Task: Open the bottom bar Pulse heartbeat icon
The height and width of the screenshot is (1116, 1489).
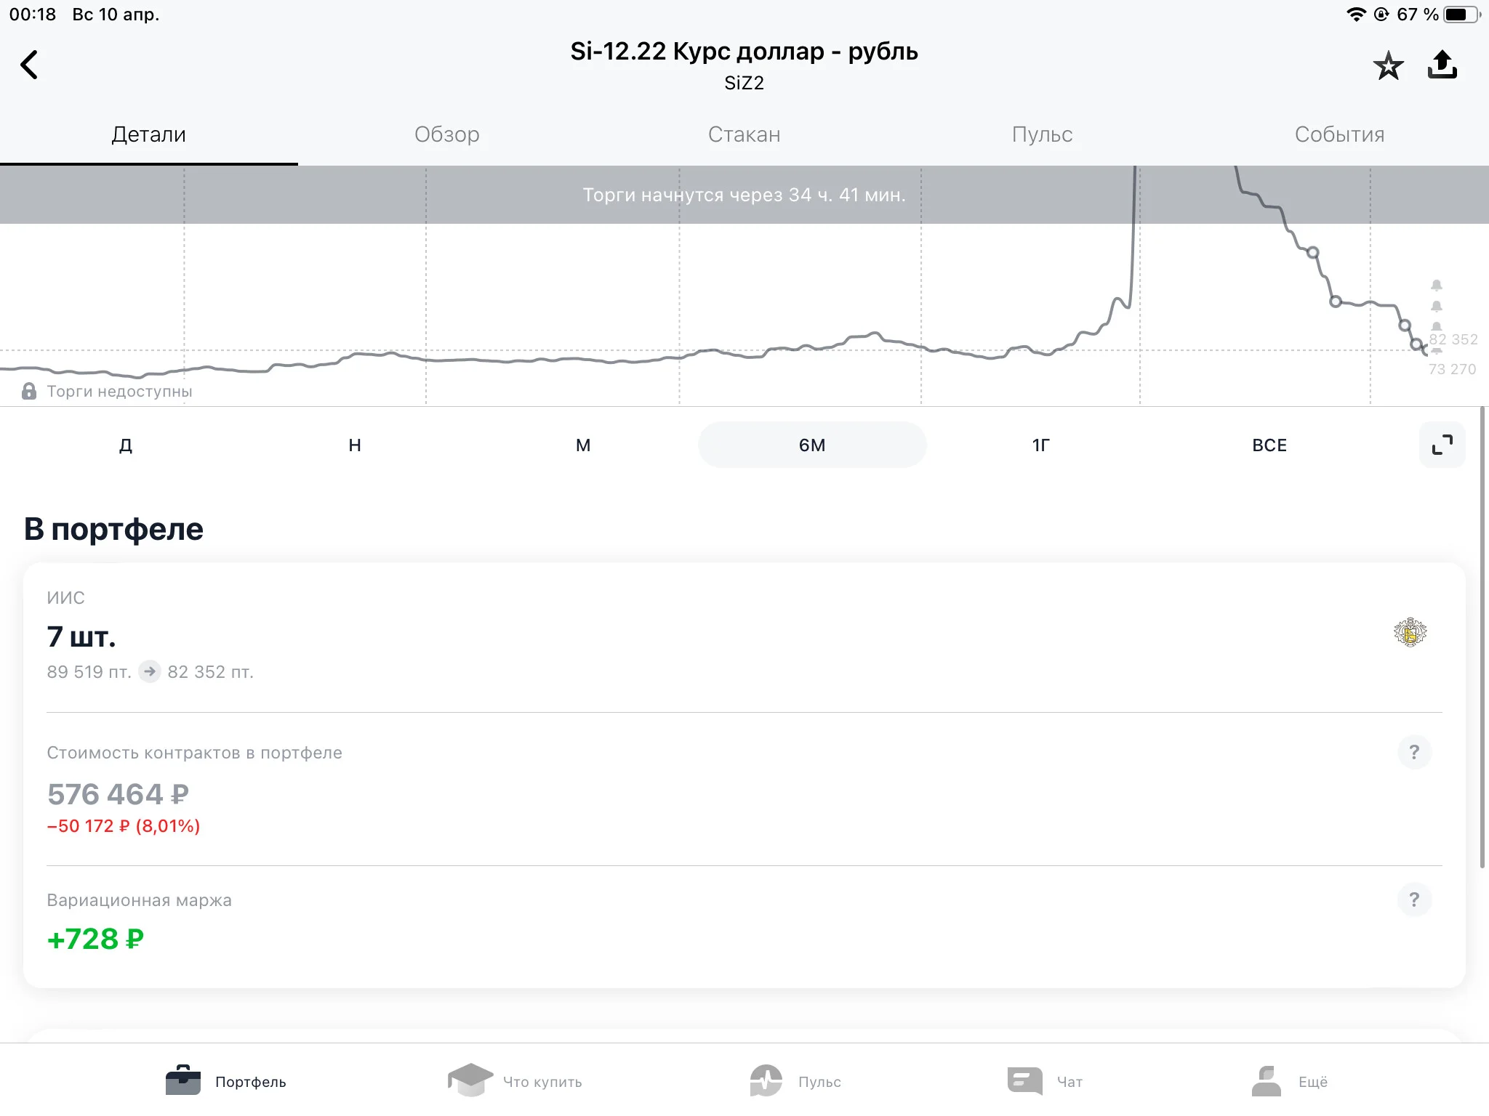Action: click(766, 1080)
